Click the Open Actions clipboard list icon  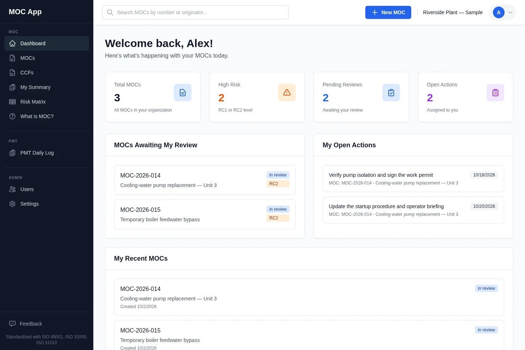click(495, 93)
